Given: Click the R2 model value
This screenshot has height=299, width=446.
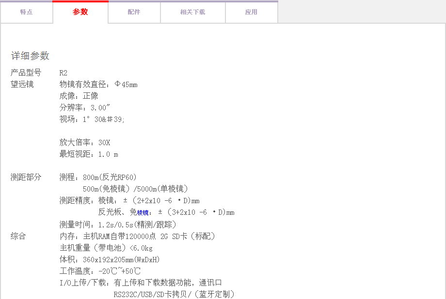Looking at the screenshot, I should pos(64,73).
